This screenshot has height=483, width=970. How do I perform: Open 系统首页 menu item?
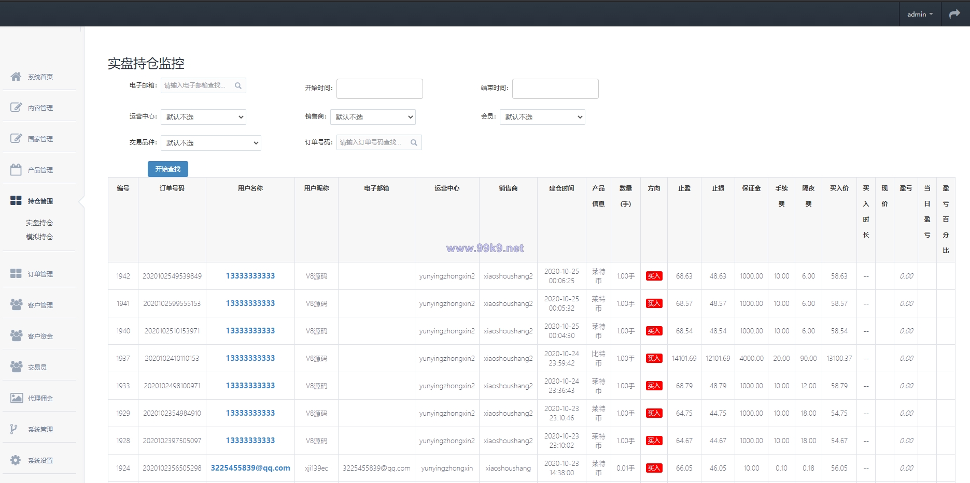pyautogui.click(x=40, y=77)
